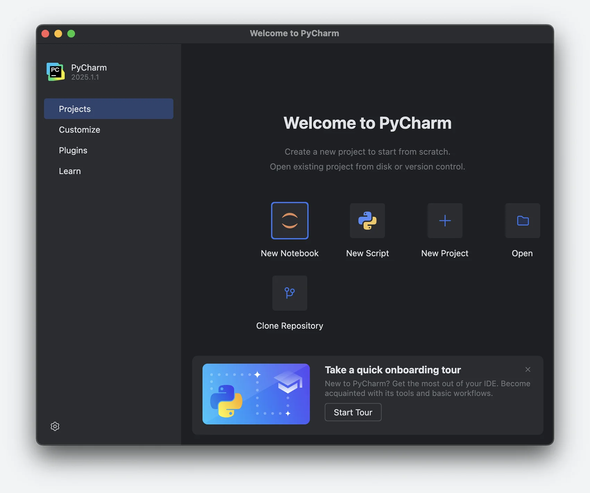Click the New Project plus icon
This screenshot has width=590, height=493.
[x=445, y=220]
